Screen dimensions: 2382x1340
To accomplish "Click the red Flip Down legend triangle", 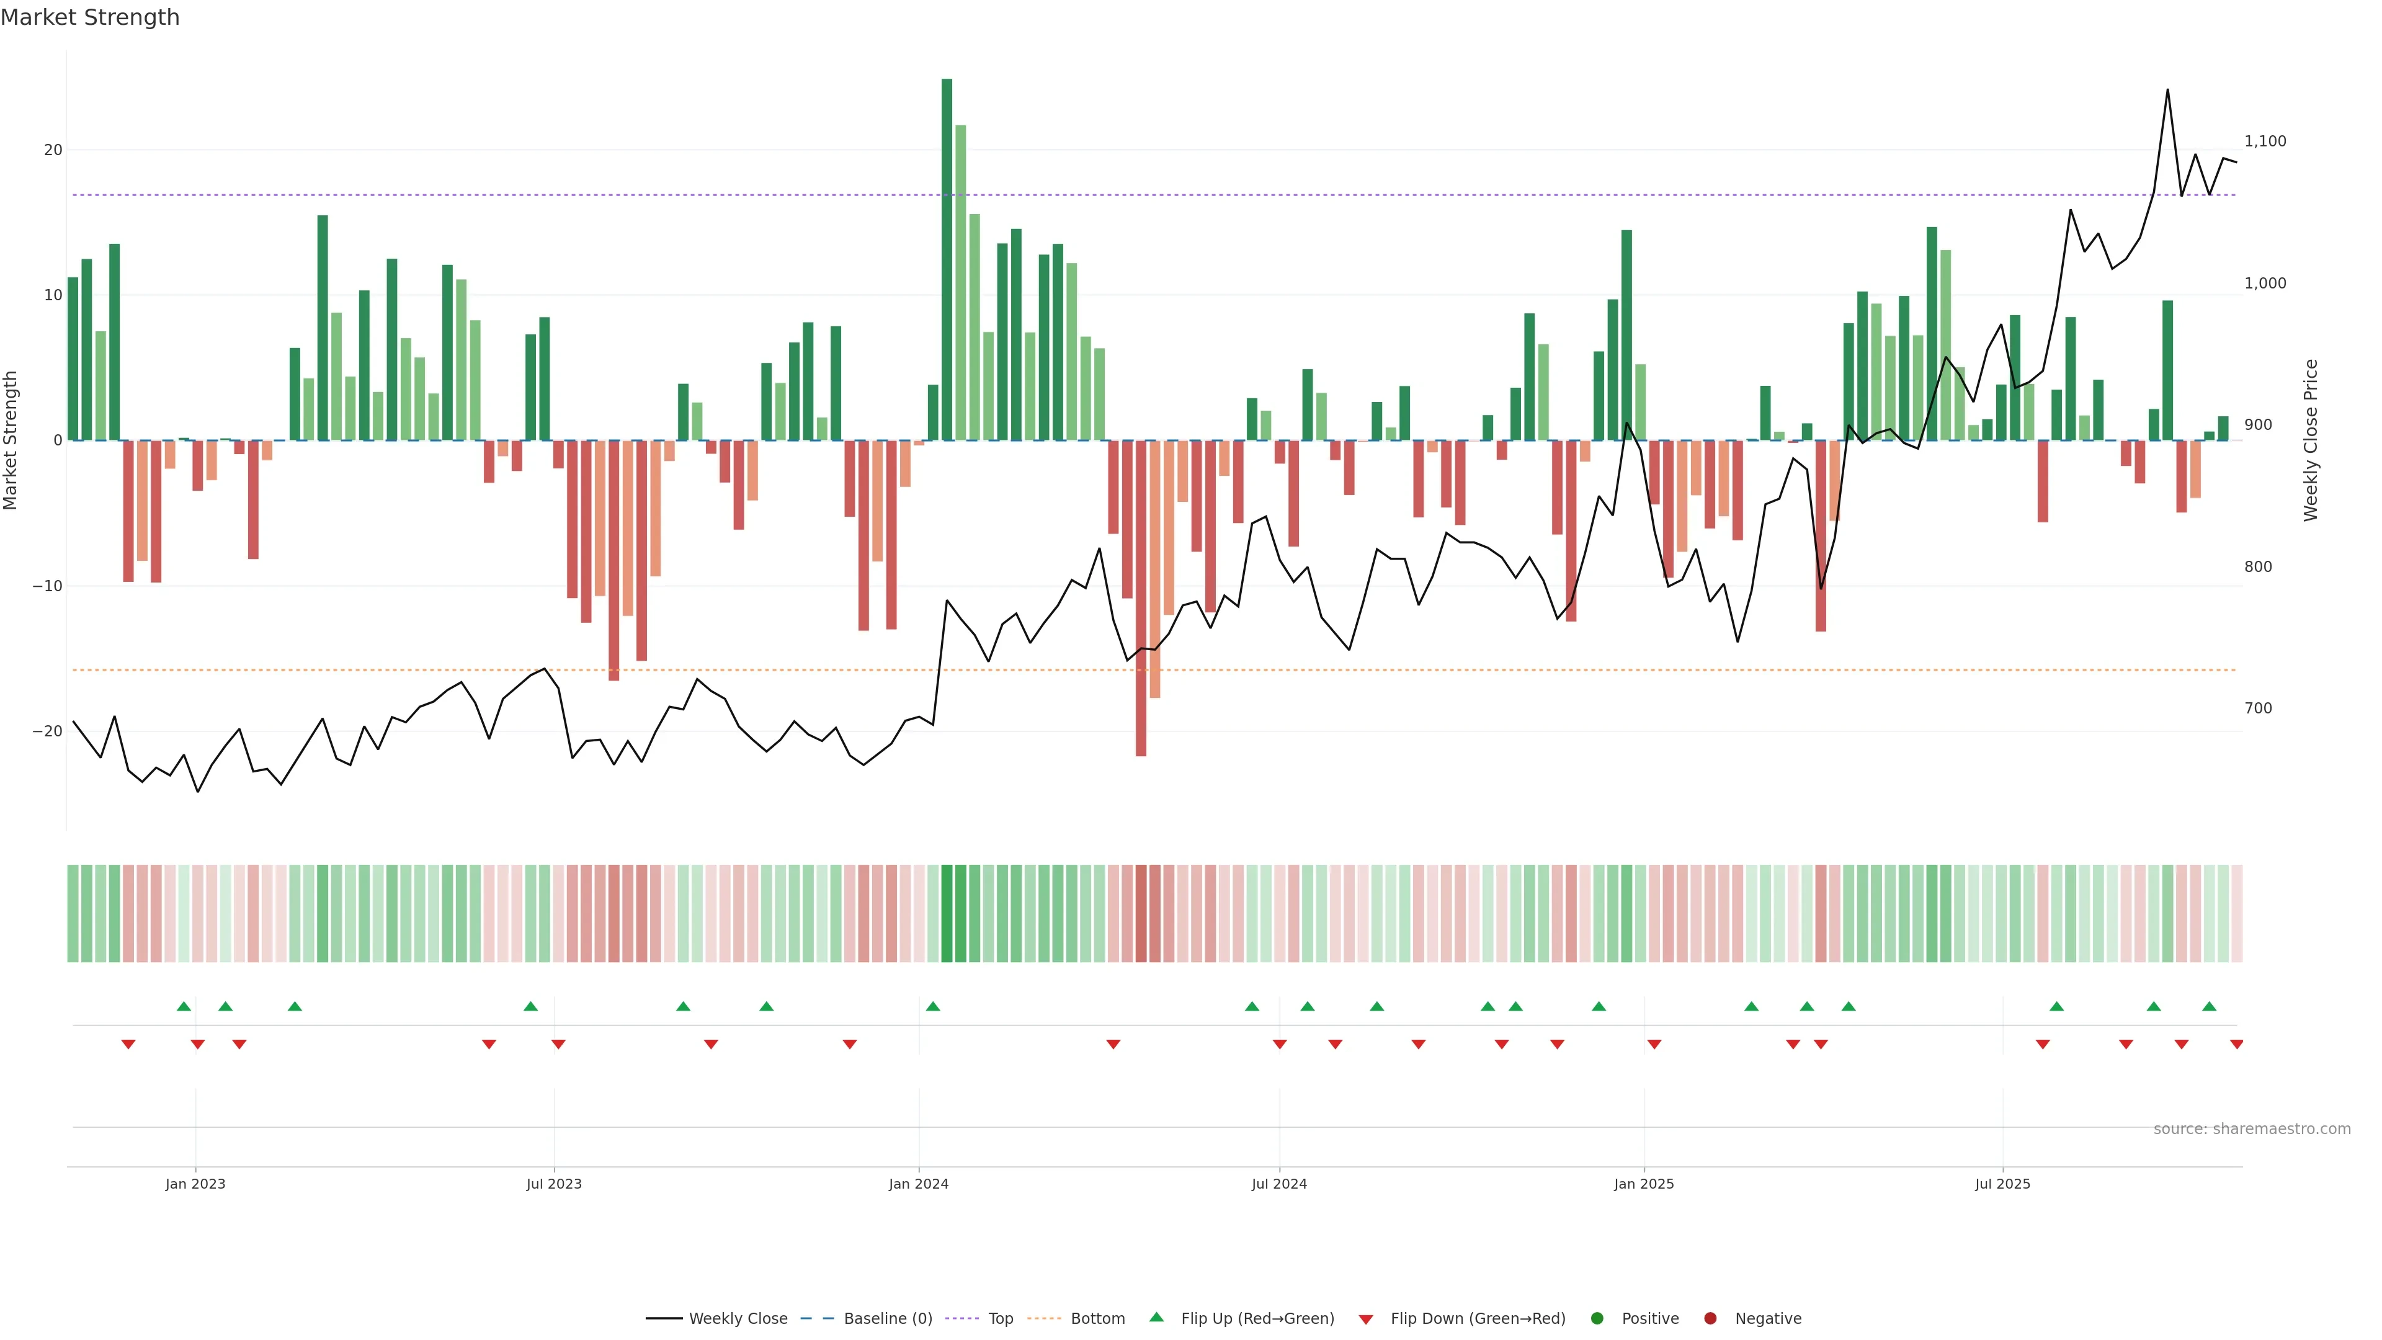I will coord(1366,1319).
